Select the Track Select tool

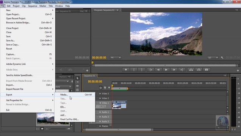[x=77, y=82]
